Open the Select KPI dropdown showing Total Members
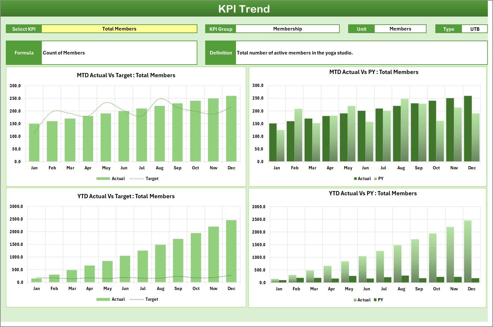The width and height of the screenshot is (493, 327). pos(120,29)
